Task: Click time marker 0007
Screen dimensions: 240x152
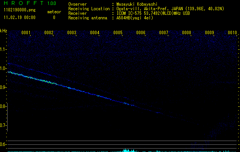Action: click(164, 33)
